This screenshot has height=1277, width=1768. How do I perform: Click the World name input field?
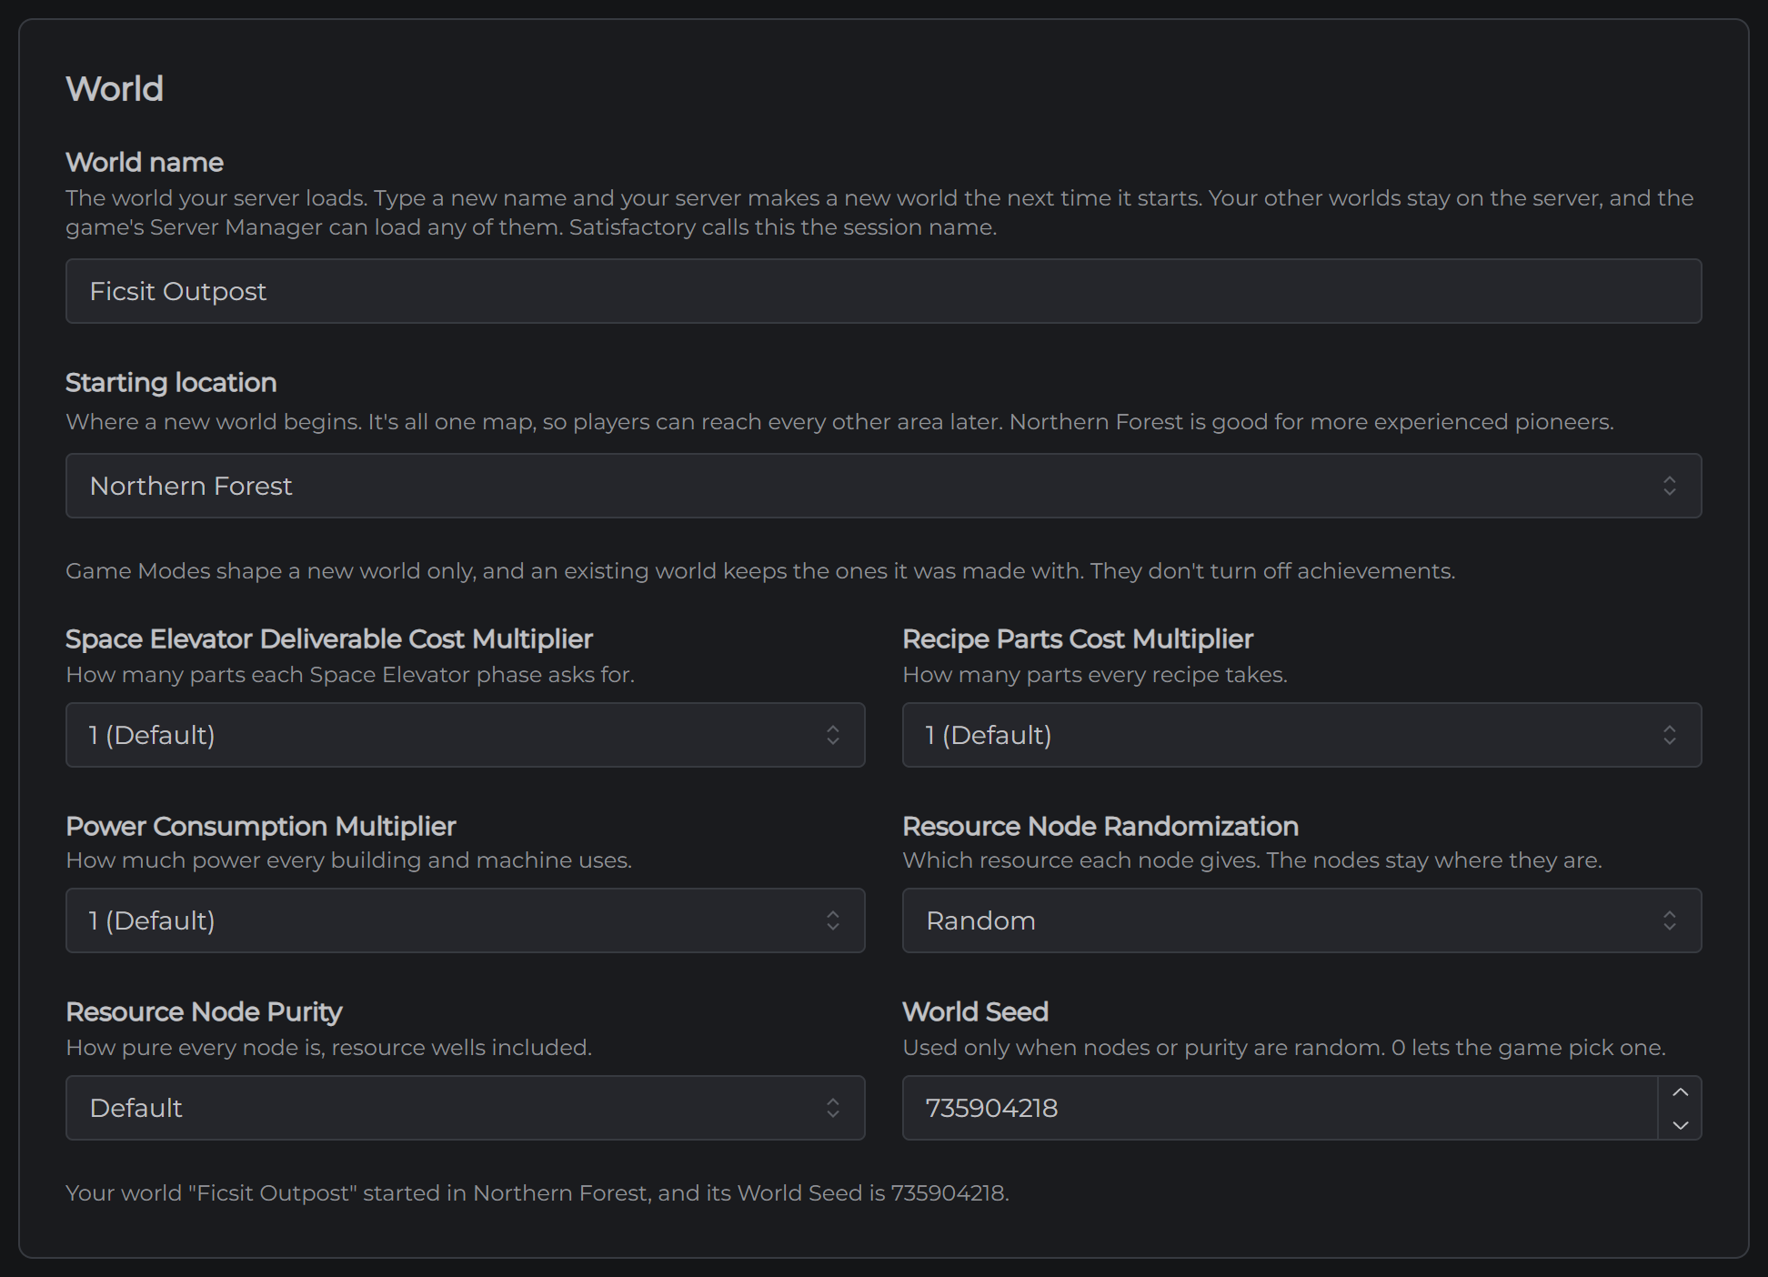tap(883, 291)
